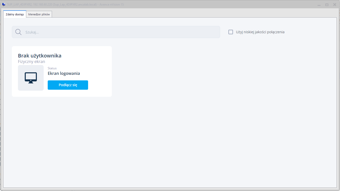Click the 'Brak użytkownika' card title
Viewport: 340px width, 191px height.
(40, 56)
